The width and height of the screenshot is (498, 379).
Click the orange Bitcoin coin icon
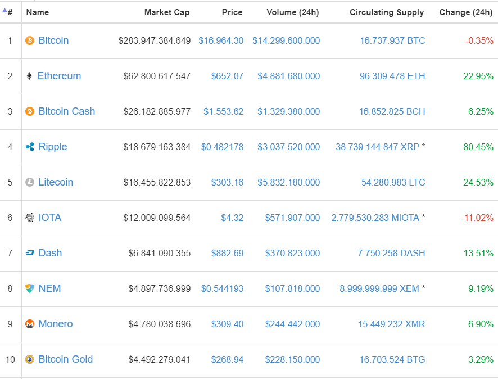coord(30,40)
